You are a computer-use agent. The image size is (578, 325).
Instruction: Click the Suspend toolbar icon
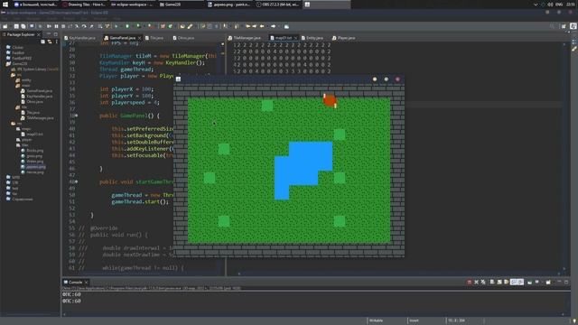(x=56, y=26)
